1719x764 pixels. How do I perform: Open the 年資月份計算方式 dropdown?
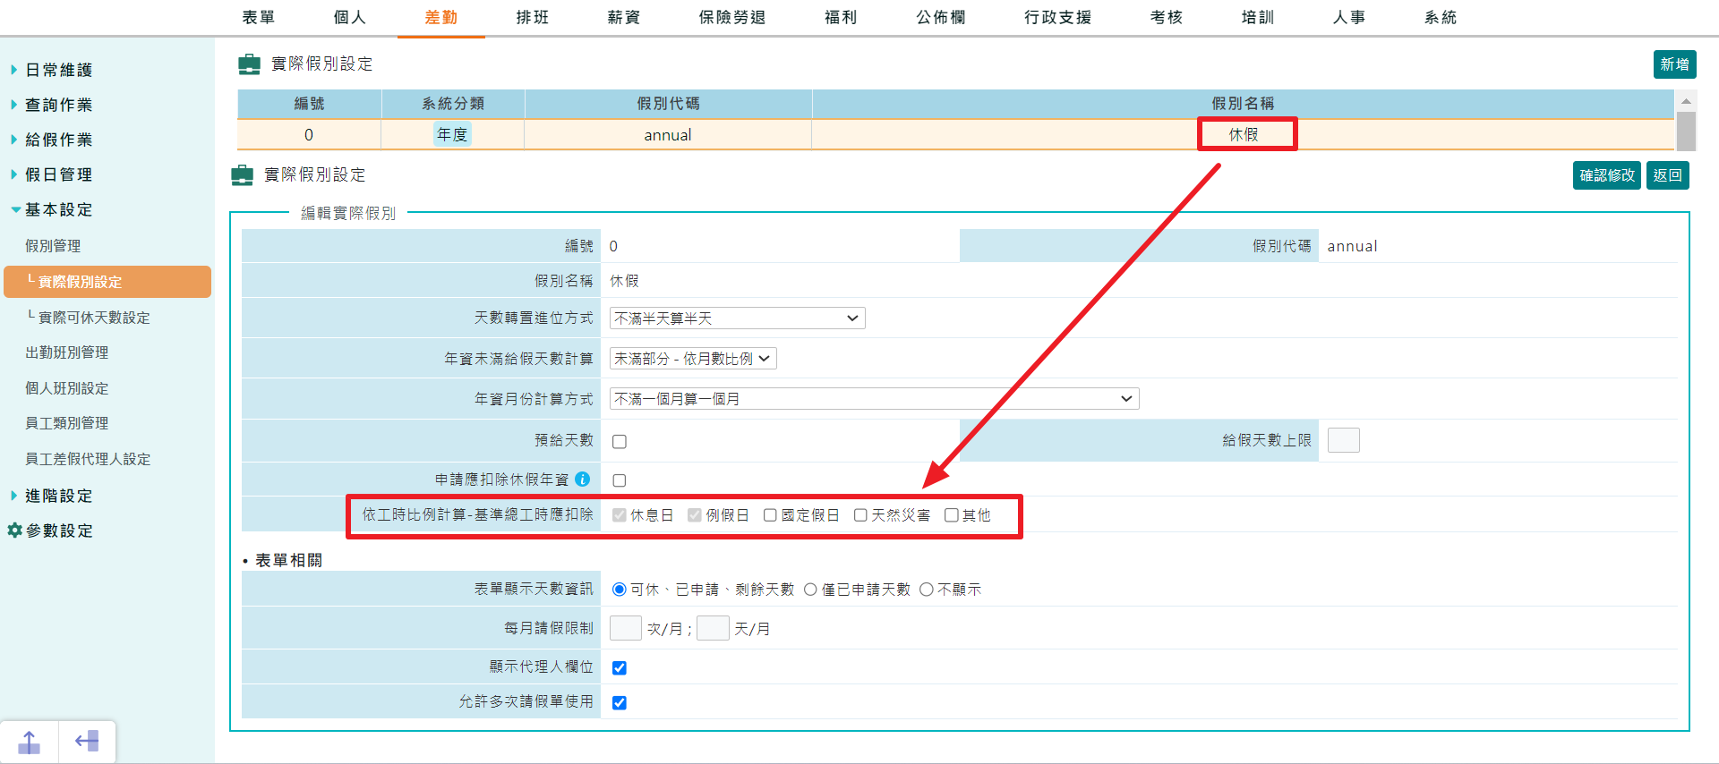coord(873,399)
